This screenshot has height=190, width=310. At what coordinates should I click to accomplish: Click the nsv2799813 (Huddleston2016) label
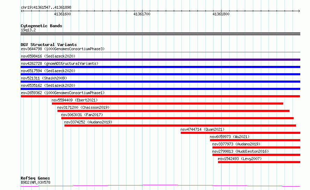(240, 151)
